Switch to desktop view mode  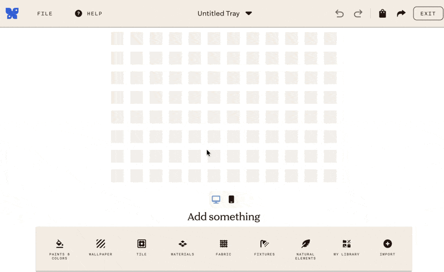(x=216, y=199)
